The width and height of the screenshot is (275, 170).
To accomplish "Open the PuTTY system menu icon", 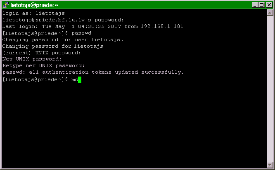I will pyautogui.click(x=5, y=5).
